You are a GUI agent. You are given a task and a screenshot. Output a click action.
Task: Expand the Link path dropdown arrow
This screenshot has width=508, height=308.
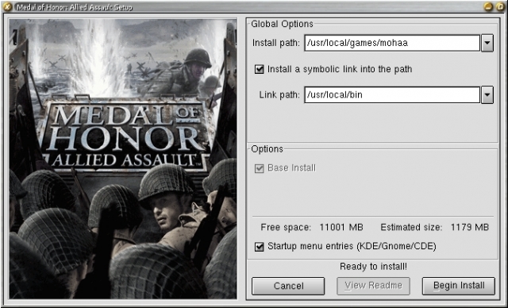point(487,94)
